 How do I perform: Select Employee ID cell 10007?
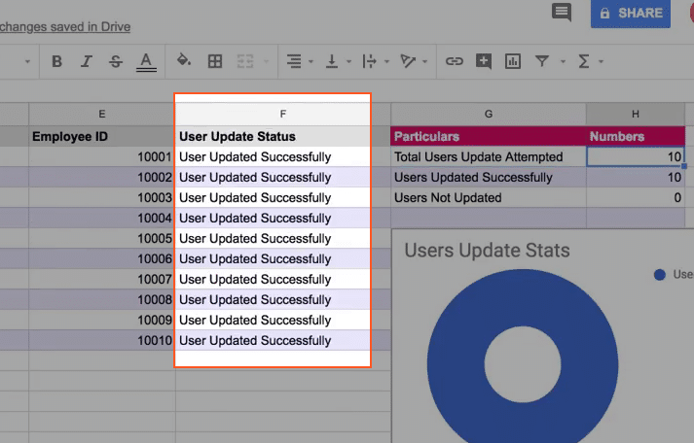pyautogui.click(x=102, y=279)
